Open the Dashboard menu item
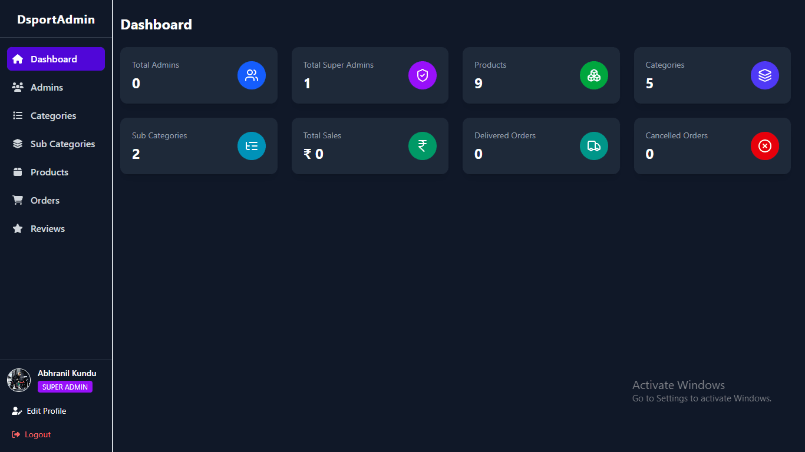 (56, 59)
